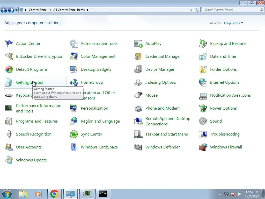Open the Backup and Restore icon
This screenshot has width=265, height=199.
tap(203, 44)
